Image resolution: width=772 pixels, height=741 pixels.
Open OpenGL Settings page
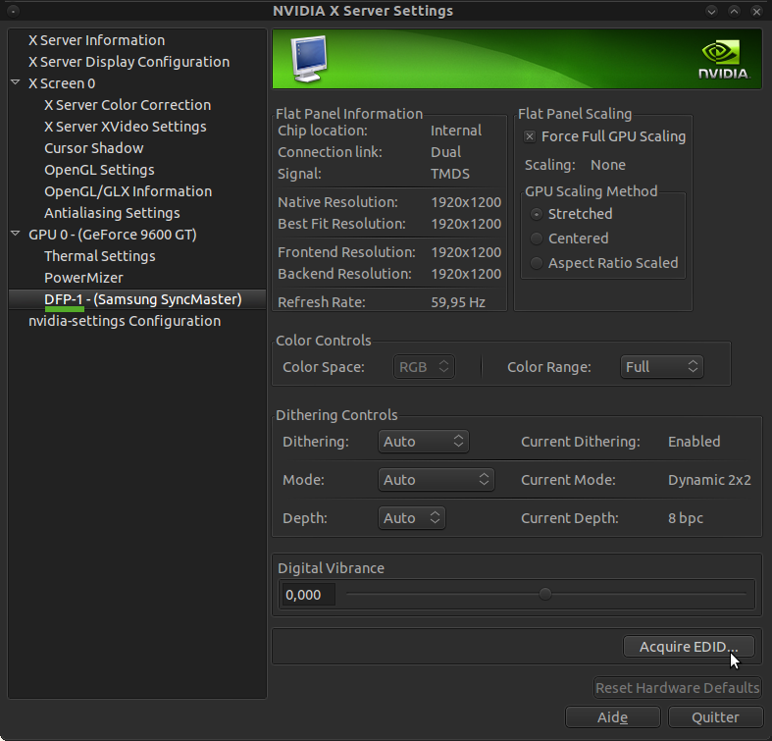[x=99, y=170]
